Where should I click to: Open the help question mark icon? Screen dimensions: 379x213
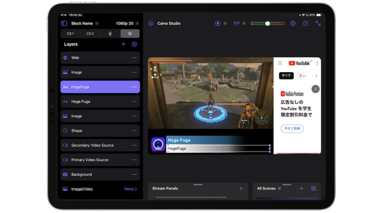point(305,23)
